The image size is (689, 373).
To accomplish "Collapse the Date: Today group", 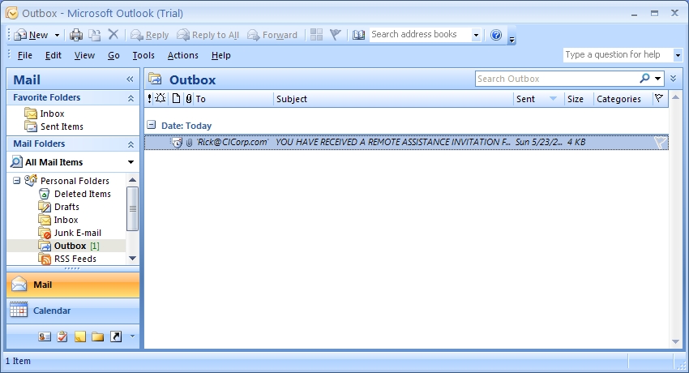I will coord(151,125).
